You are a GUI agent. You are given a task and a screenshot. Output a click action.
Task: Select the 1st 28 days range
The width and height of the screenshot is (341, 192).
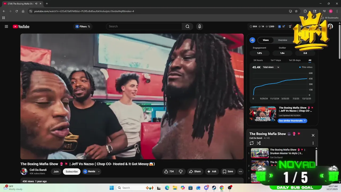(x=295, y=60)
